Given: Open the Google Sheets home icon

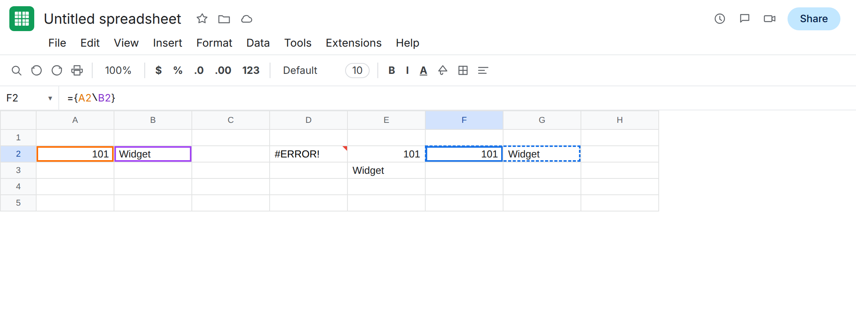Looking at the screenshot, I should [x=22, y=19].
